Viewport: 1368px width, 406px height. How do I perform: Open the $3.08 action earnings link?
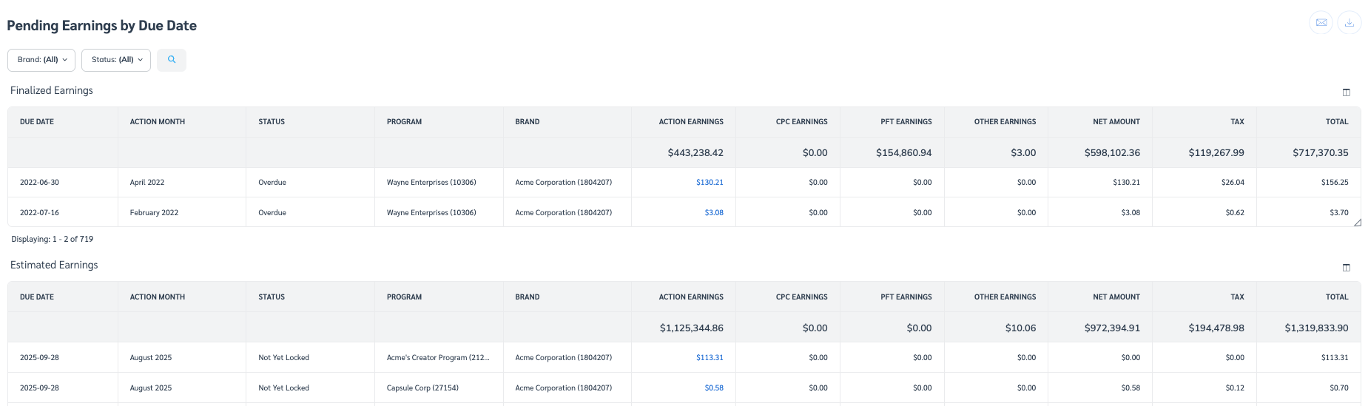point(714,213)
